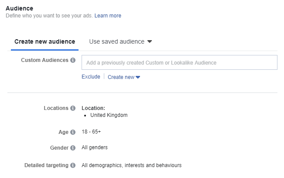Expand the Create new dropdown arrow
284x178 pixels.
tap(138, 77)
